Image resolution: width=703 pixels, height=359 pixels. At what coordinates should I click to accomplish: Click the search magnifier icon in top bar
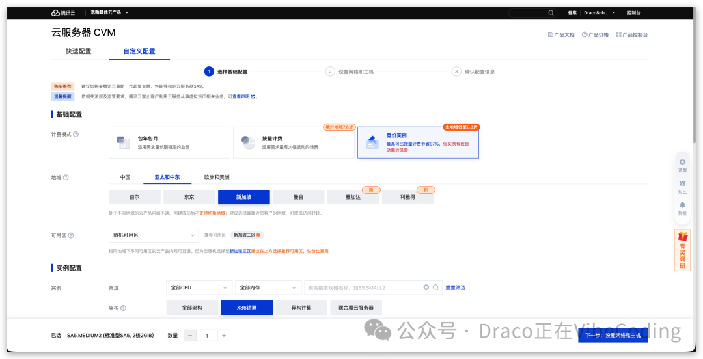click(x=551, y=13)
